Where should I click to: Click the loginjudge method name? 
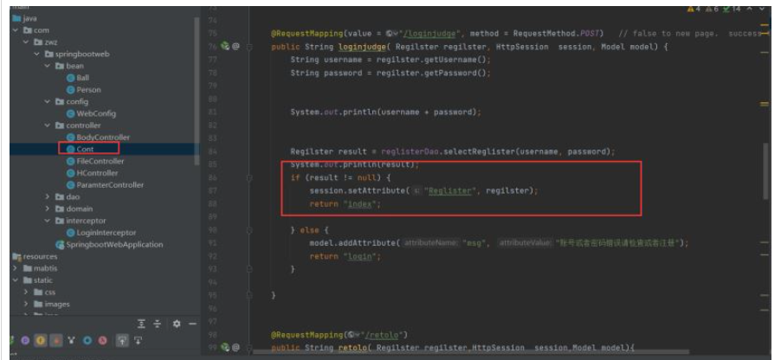[360, 47]
